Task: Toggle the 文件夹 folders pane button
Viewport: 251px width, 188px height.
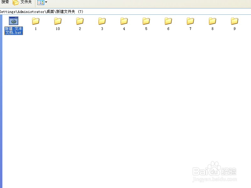Action: [22, 2]
